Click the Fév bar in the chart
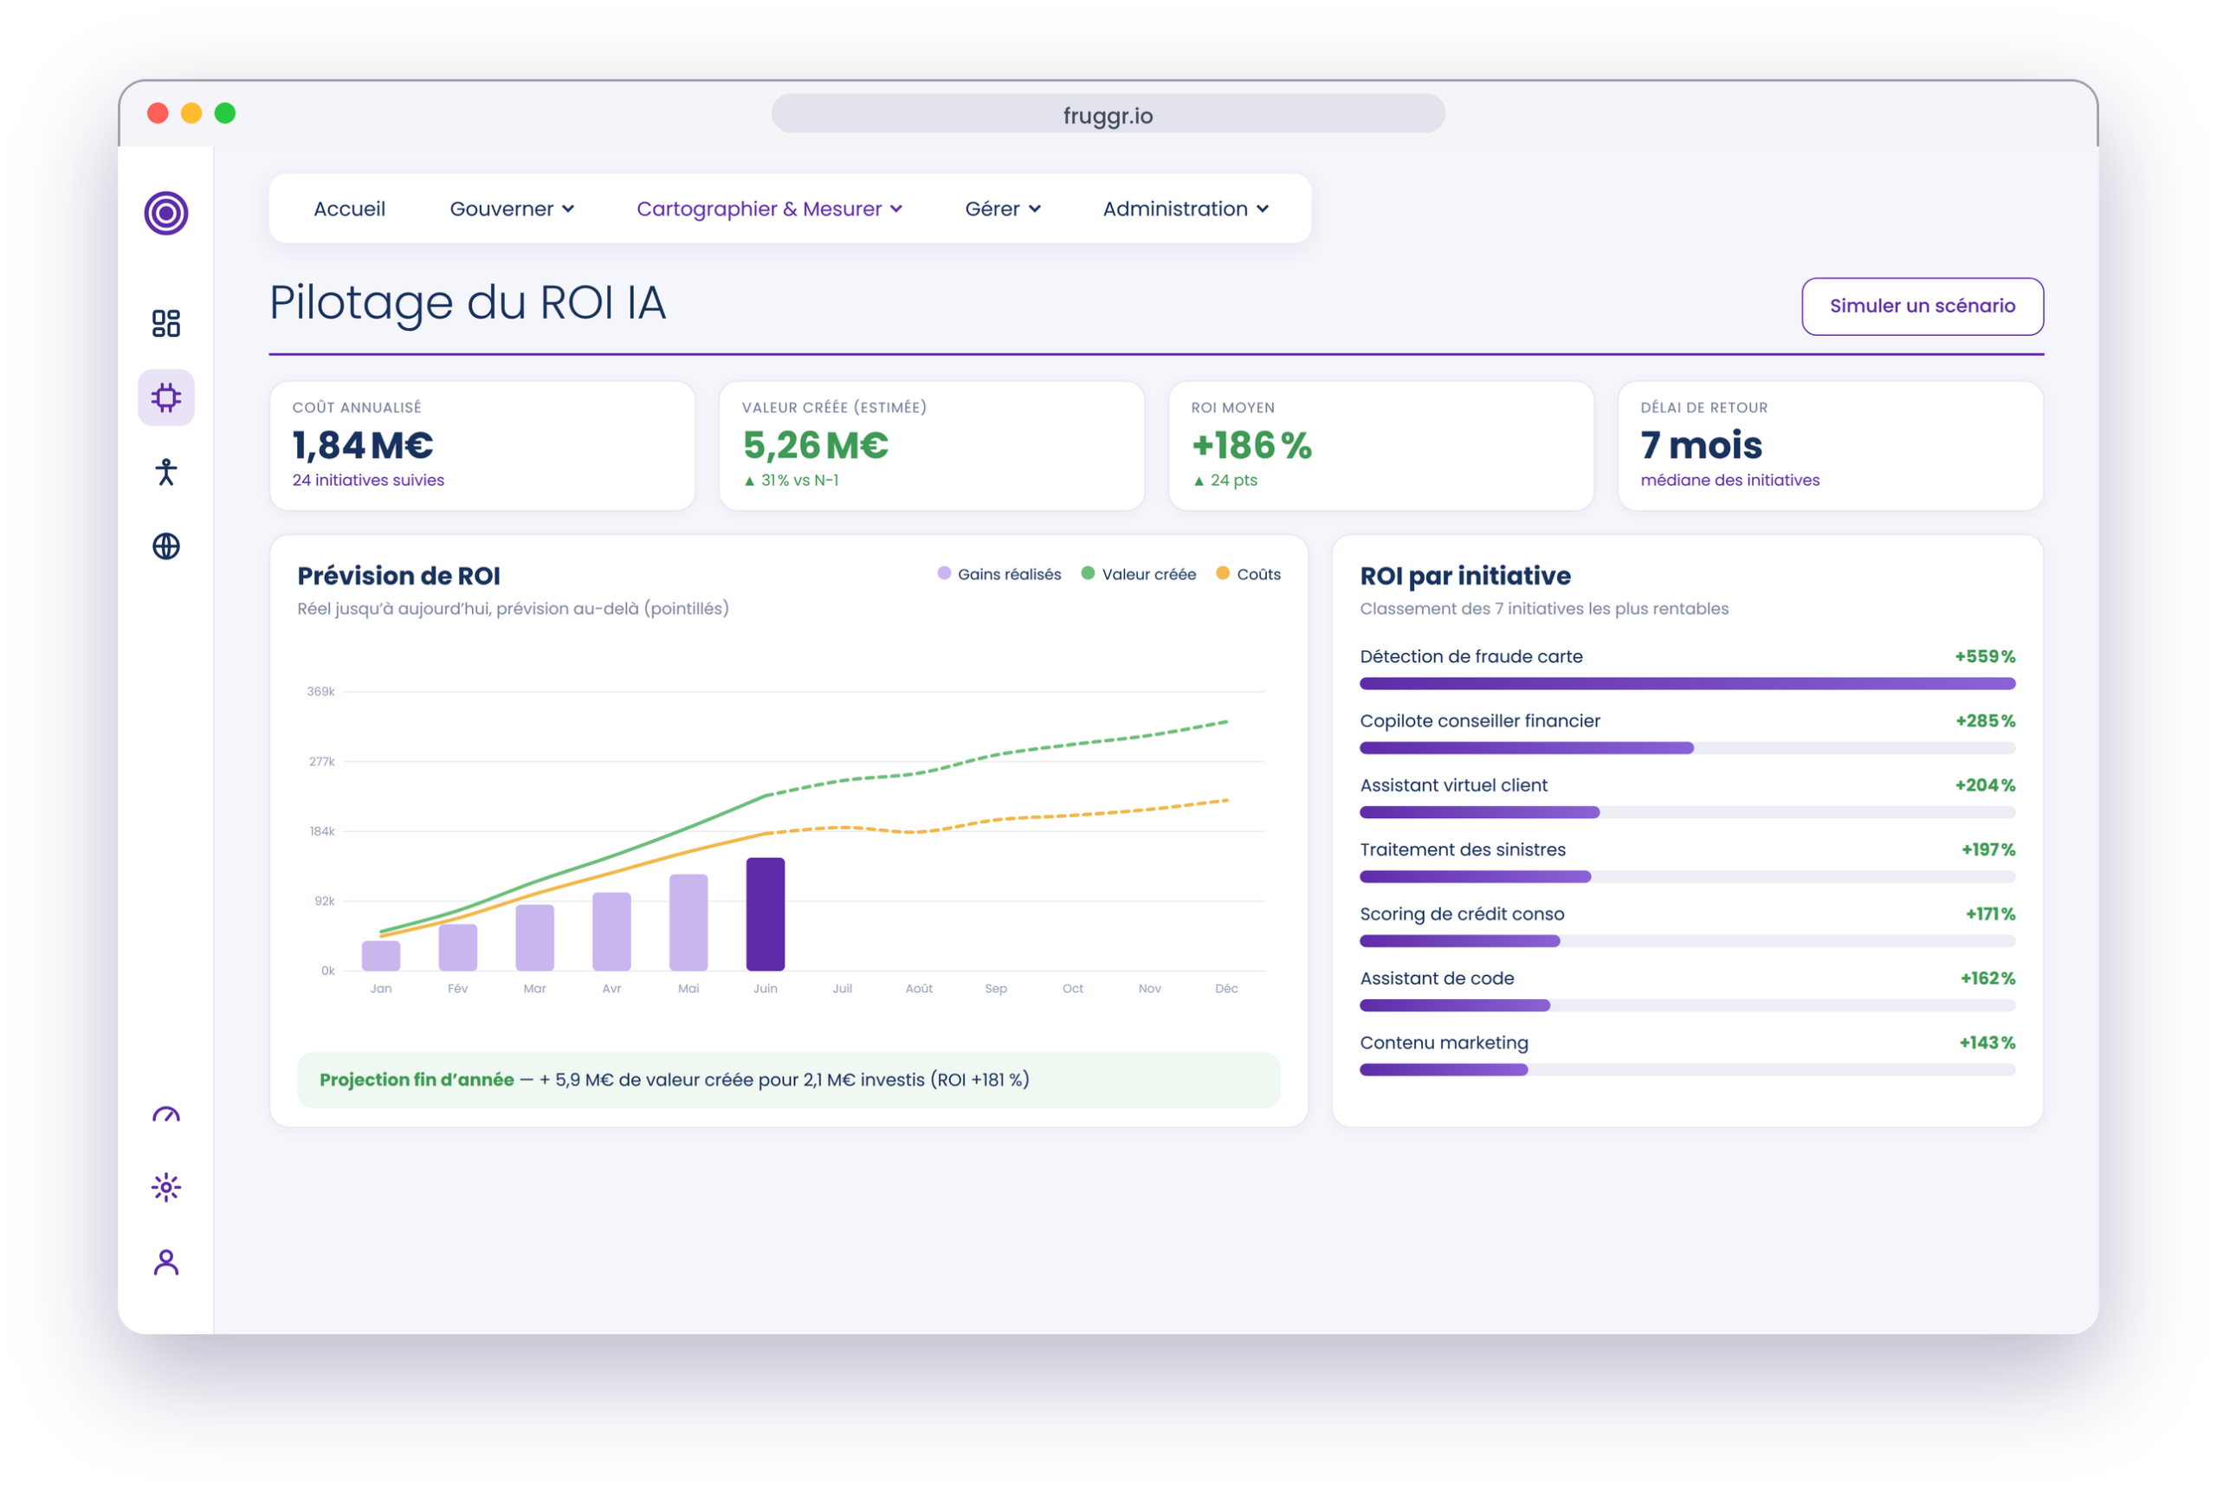2217x1491 pixels. coord(457,947)
